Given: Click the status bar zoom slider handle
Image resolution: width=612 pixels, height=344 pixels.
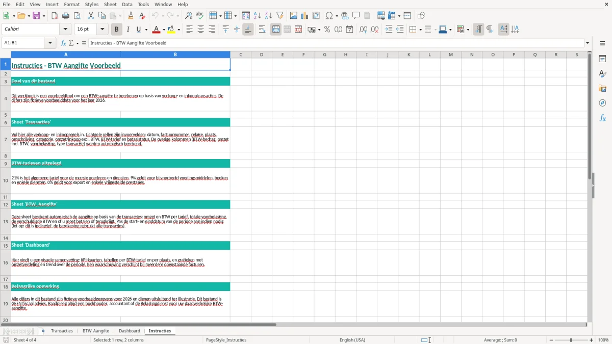Looking at the screenshot, I should (x=571, y=340).
